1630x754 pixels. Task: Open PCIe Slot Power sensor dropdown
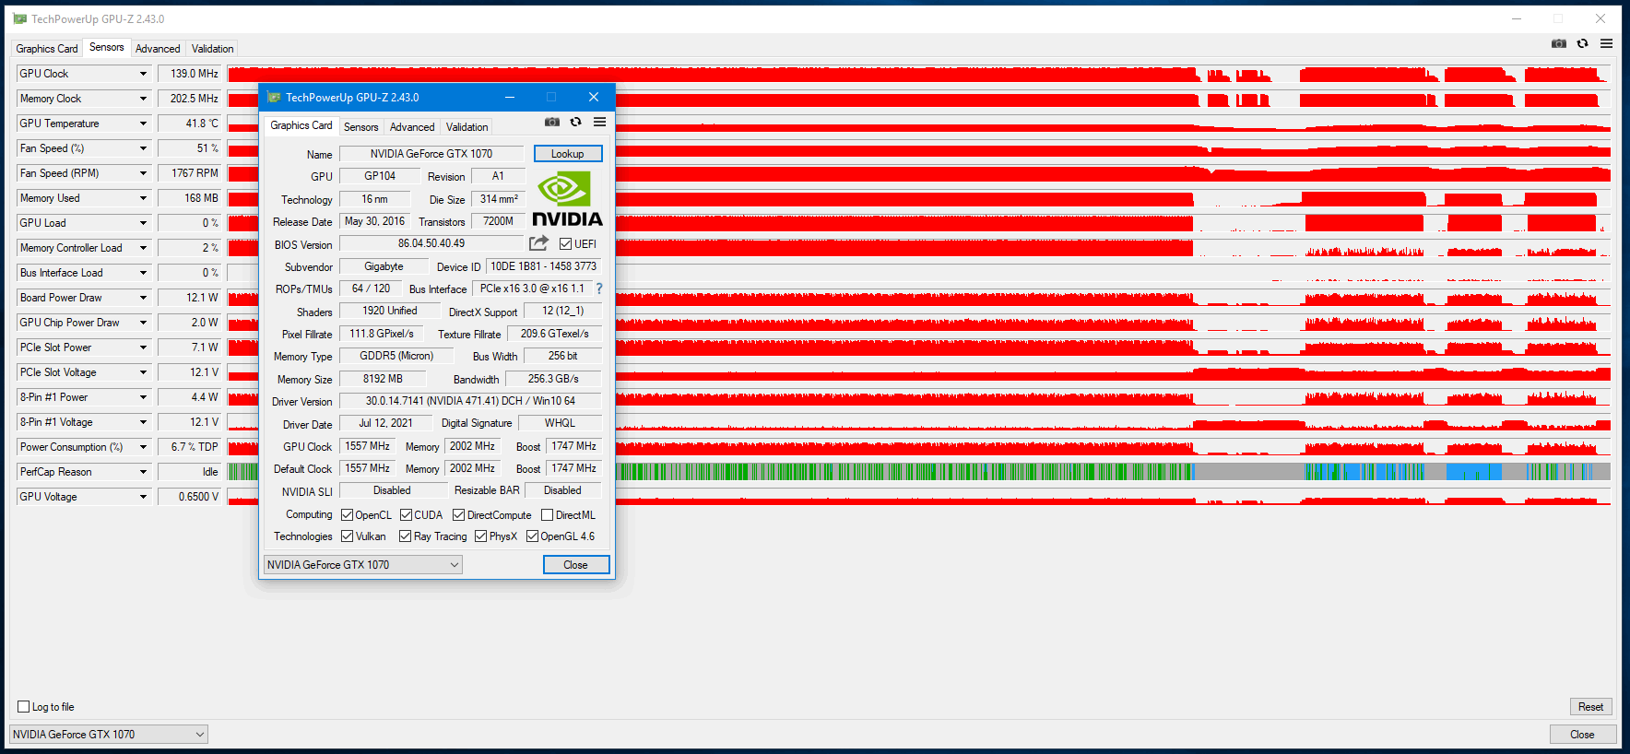pos(143,348)
